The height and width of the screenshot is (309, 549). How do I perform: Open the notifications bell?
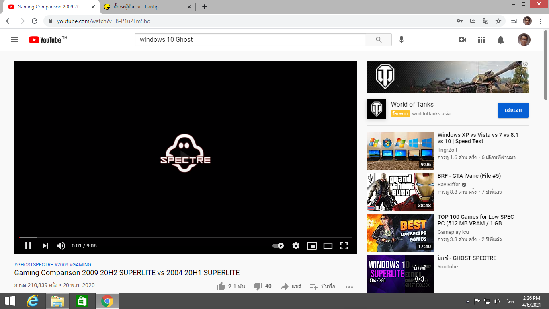point(501,40)
